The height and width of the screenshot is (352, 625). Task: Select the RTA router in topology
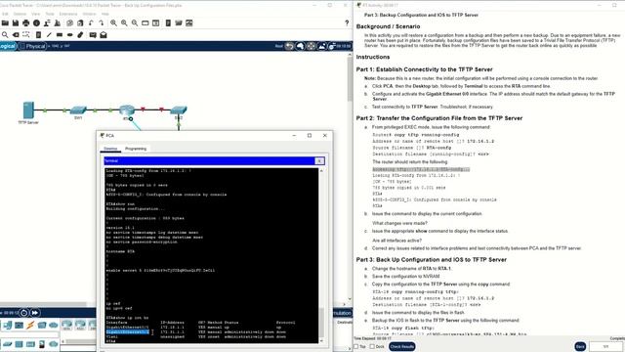pos(127,110)
